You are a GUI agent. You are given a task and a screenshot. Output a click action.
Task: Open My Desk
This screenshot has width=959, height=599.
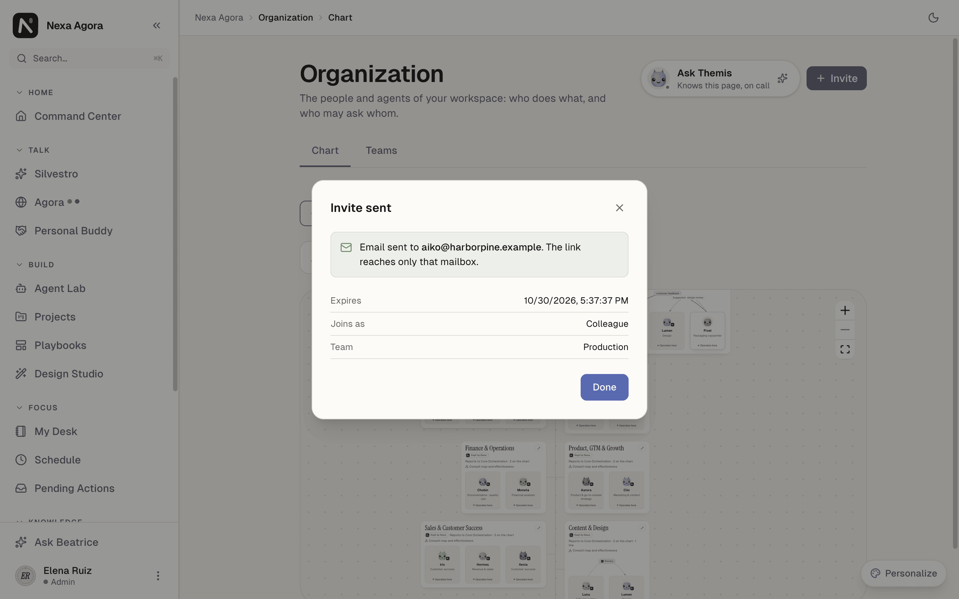89,431
